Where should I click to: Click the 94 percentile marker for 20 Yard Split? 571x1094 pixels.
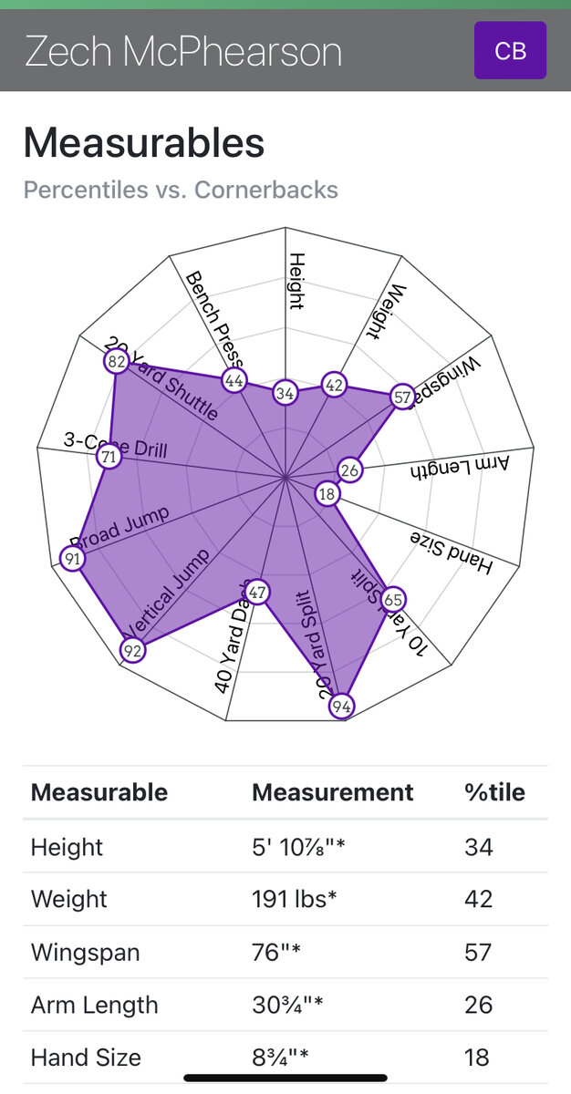[x=341, y=707]
